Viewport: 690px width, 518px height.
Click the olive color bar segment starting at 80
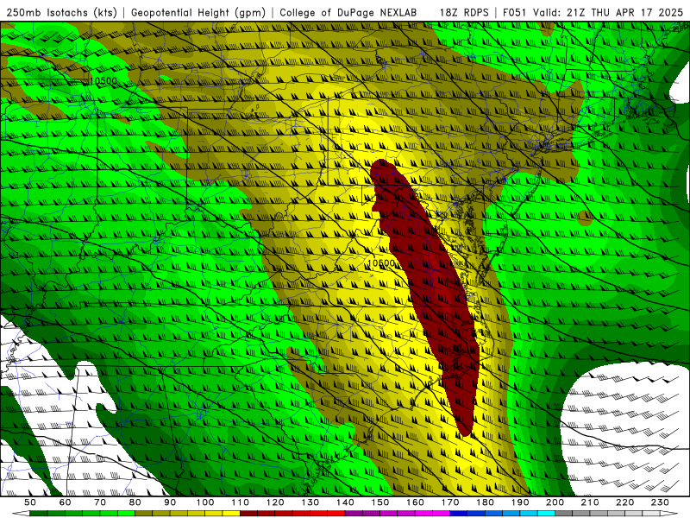click(x=144, y=514)
